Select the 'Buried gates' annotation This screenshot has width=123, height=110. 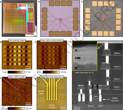tap(41, 92)
